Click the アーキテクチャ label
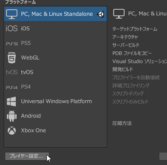 (125, 37)
